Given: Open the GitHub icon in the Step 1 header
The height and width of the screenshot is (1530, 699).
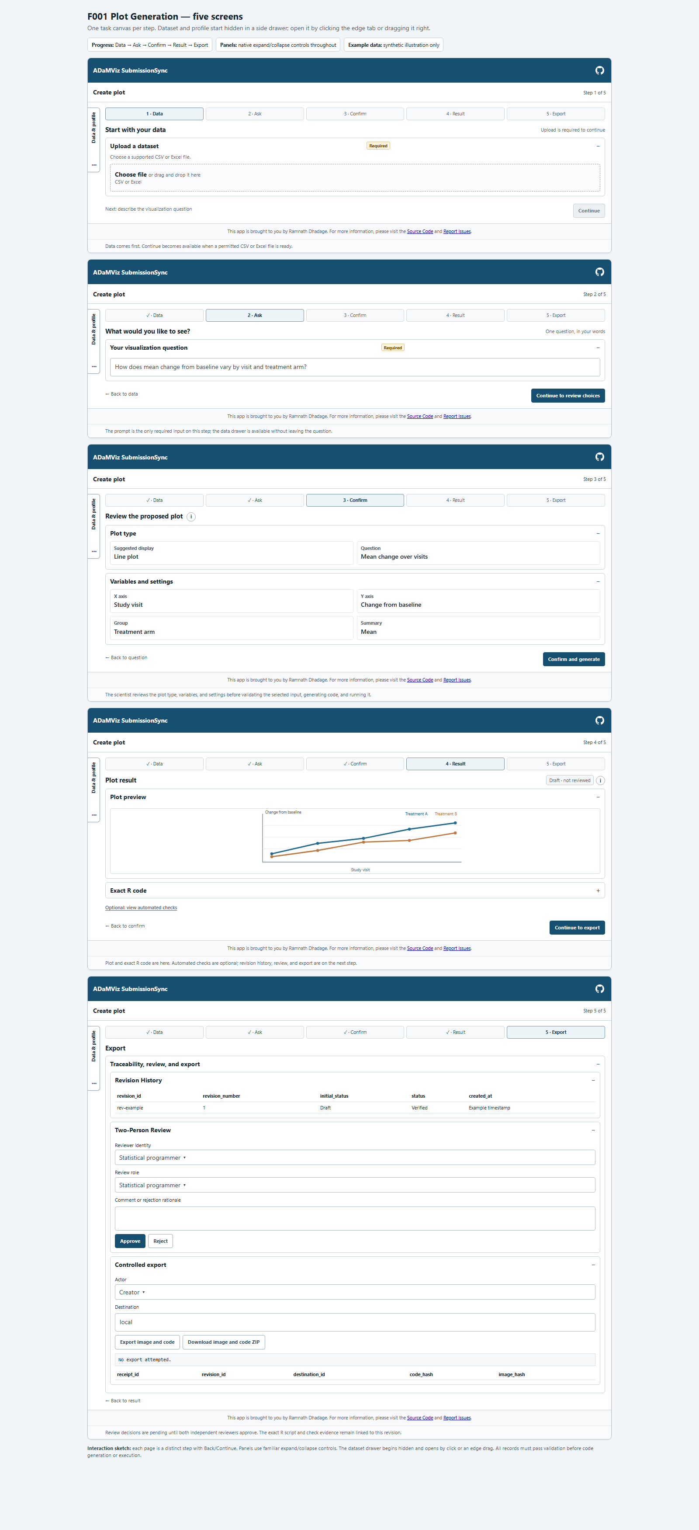Looking at the screenshot, I should [599, 70].
